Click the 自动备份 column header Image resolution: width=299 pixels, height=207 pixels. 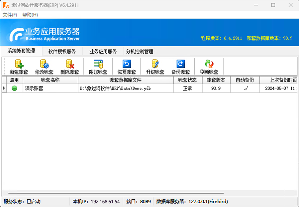[245, 80]
